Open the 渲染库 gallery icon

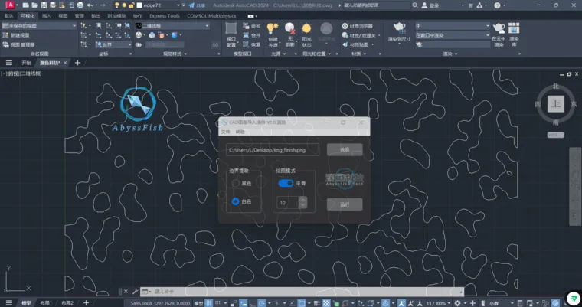pyautogui.click(x=514, y=28)
